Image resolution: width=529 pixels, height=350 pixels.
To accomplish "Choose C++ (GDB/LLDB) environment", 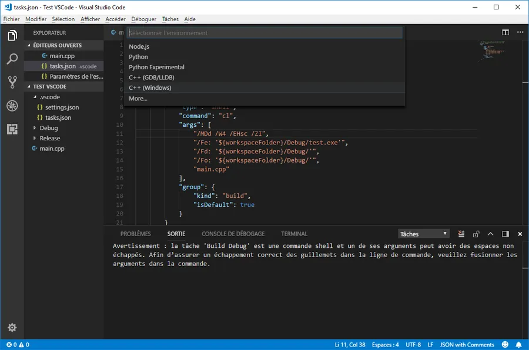I will coord(264,78).
